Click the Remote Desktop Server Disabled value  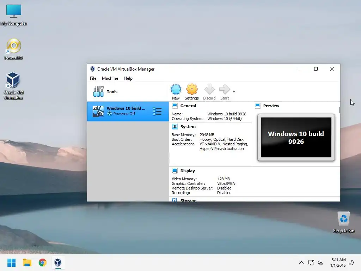[x=224, y=188]
